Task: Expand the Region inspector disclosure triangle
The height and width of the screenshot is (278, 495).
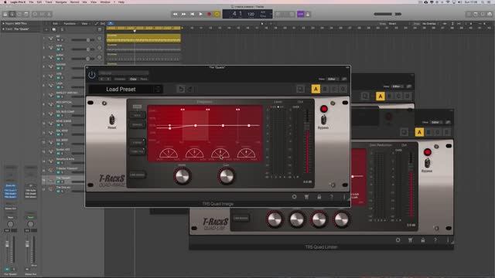Action: tap(3, 24)
